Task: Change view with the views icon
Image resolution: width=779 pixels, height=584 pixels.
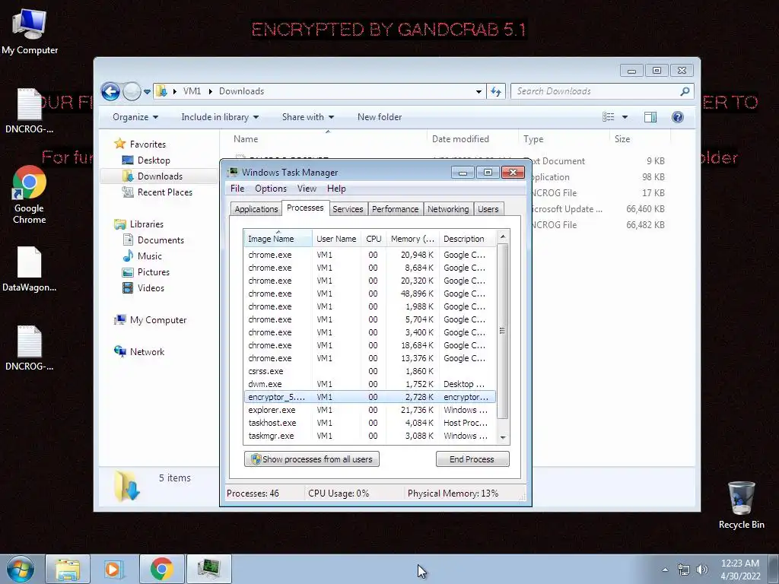Action: [x=608, y=117]
